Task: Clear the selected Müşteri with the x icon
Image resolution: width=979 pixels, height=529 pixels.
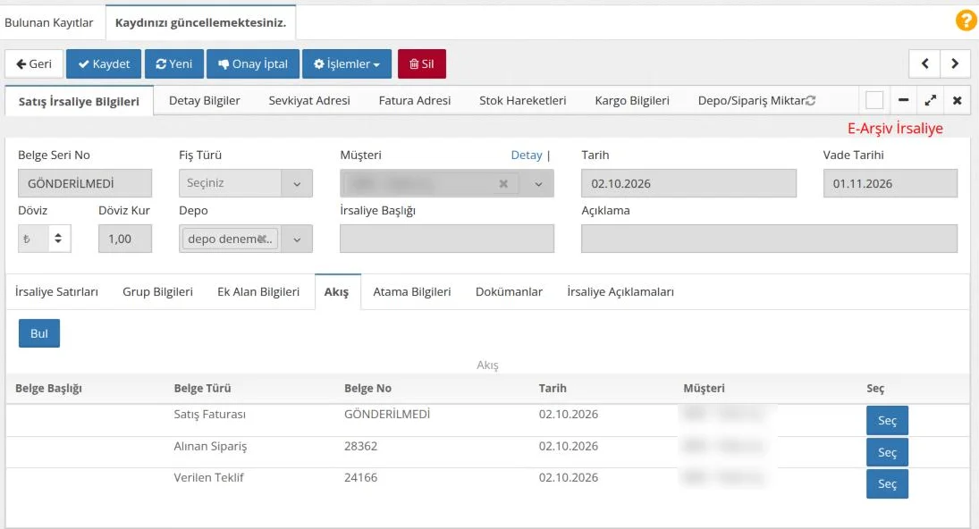Action: (503, 183)
